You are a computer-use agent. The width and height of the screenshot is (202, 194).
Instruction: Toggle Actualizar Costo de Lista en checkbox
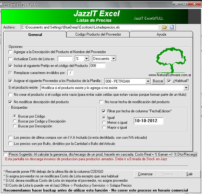10,59
